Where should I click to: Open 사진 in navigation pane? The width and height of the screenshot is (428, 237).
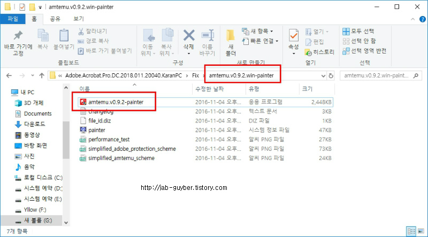pyautogui.click(x=25, y=156)
